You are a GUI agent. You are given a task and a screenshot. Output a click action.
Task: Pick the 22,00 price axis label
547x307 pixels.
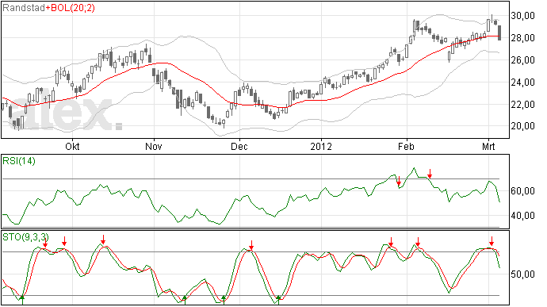tap(522, 105)
